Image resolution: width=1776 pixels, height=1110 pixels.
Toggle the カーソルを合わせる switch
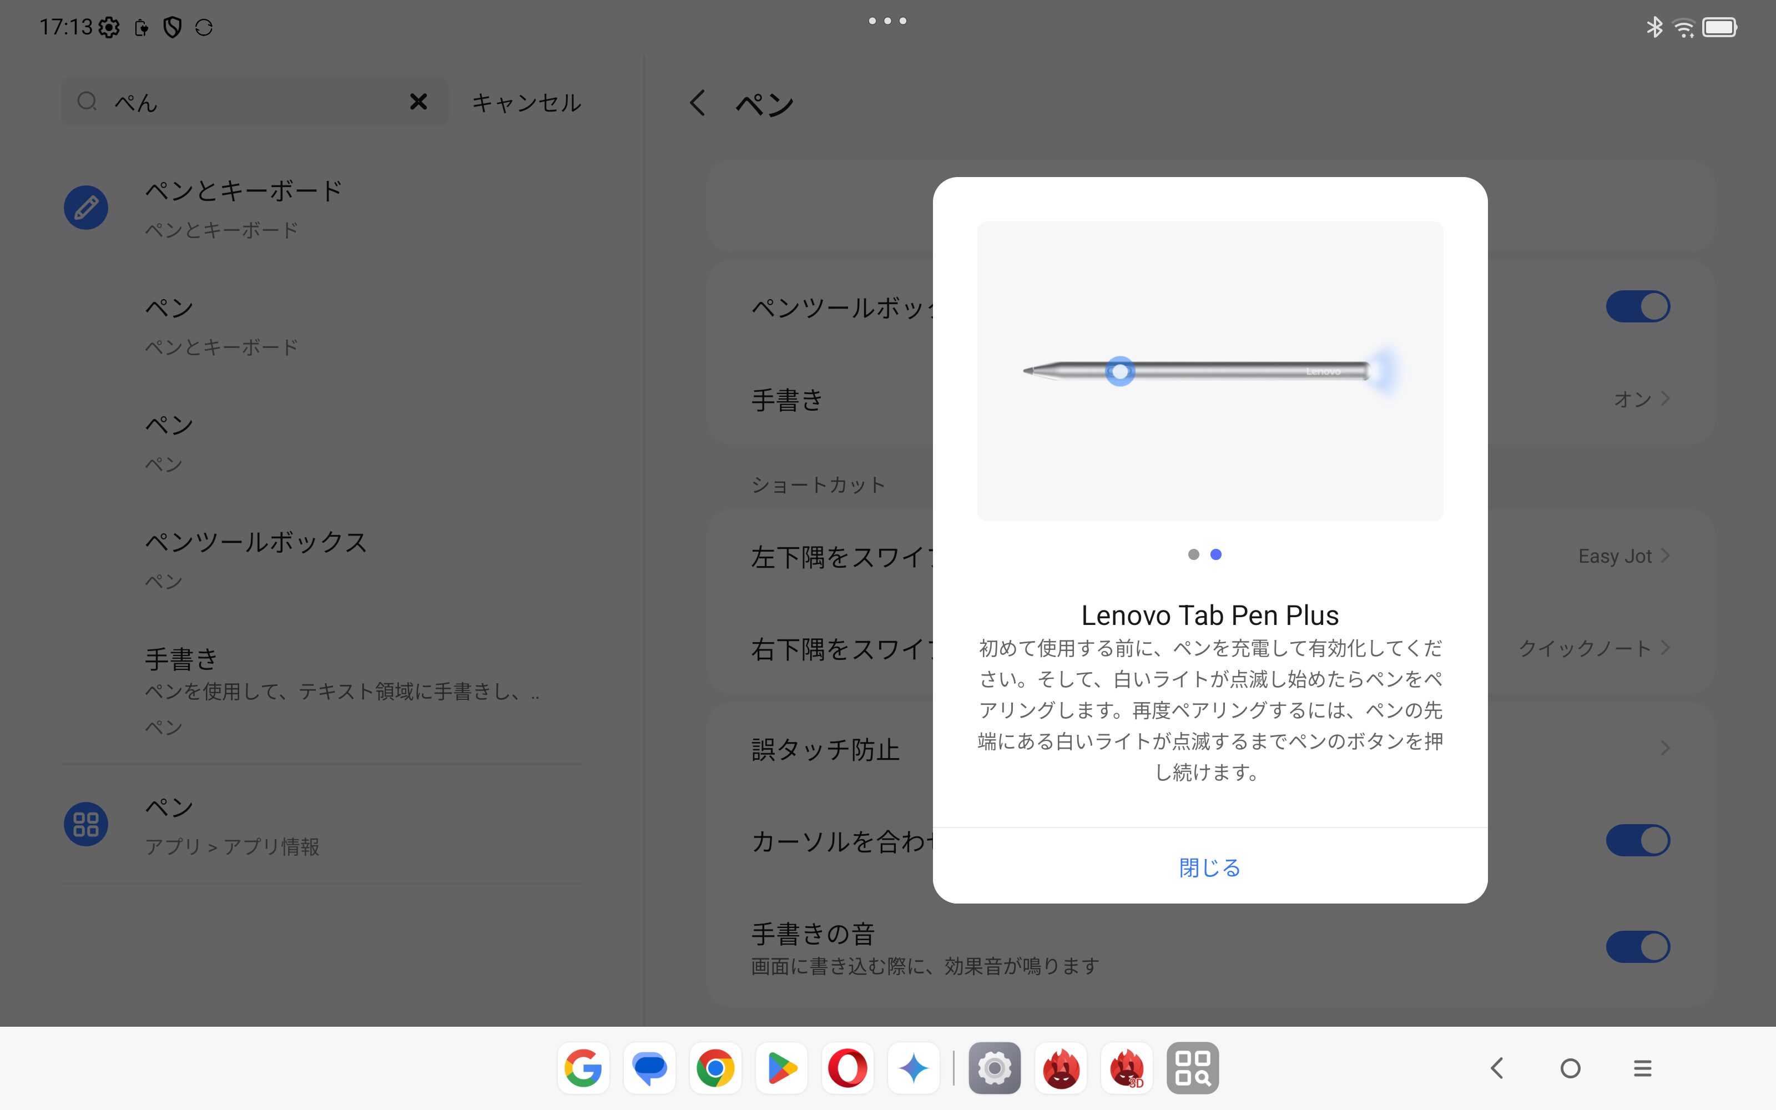[x=1637, y=841]
